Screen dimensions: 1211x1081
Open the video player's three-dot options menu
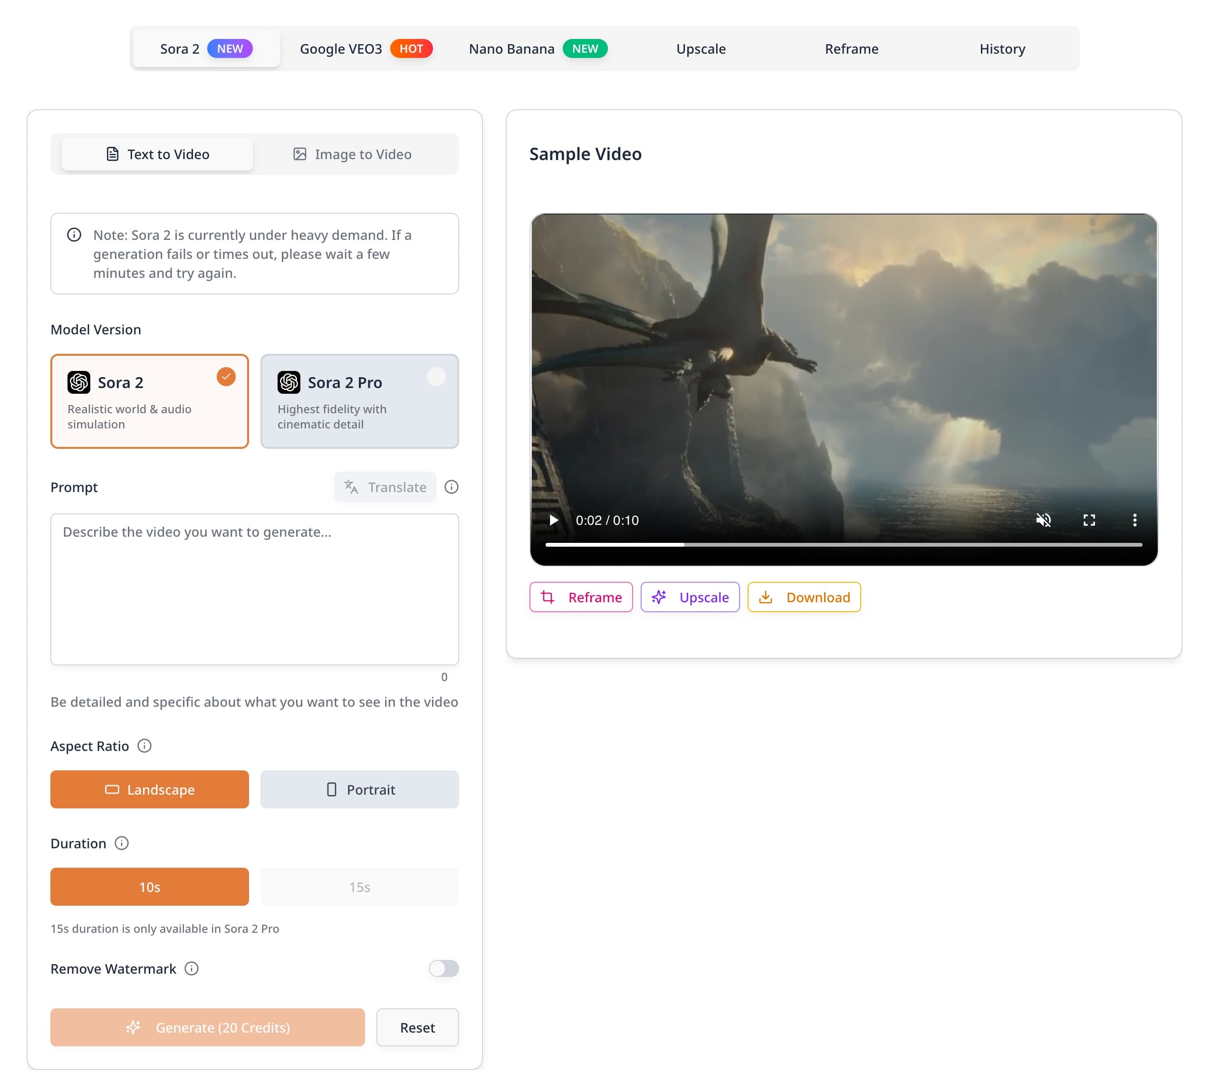(1134, 520)
